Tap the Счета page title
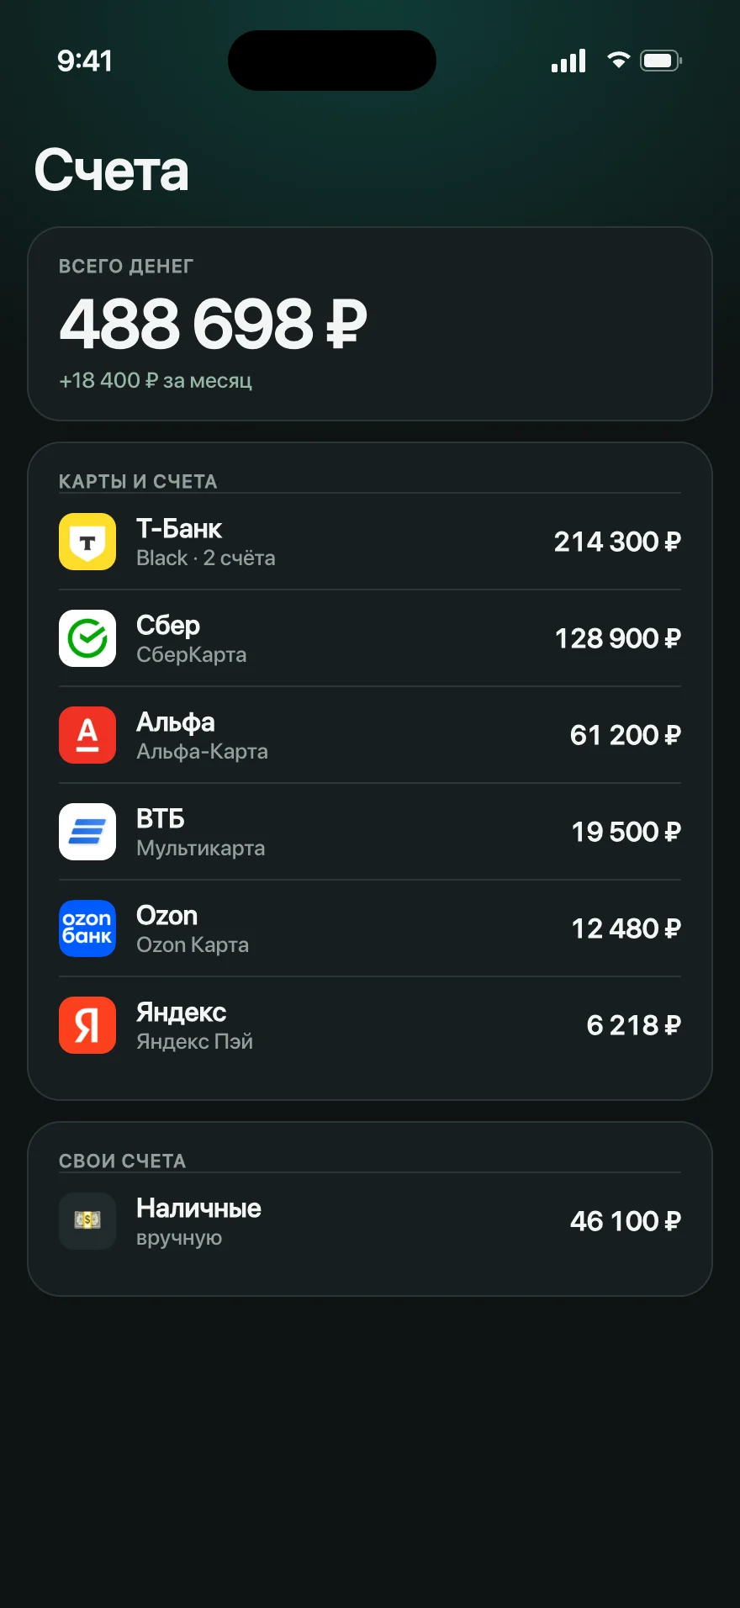The height and width of the screenshot is (1608, 740). coord(111,170)
